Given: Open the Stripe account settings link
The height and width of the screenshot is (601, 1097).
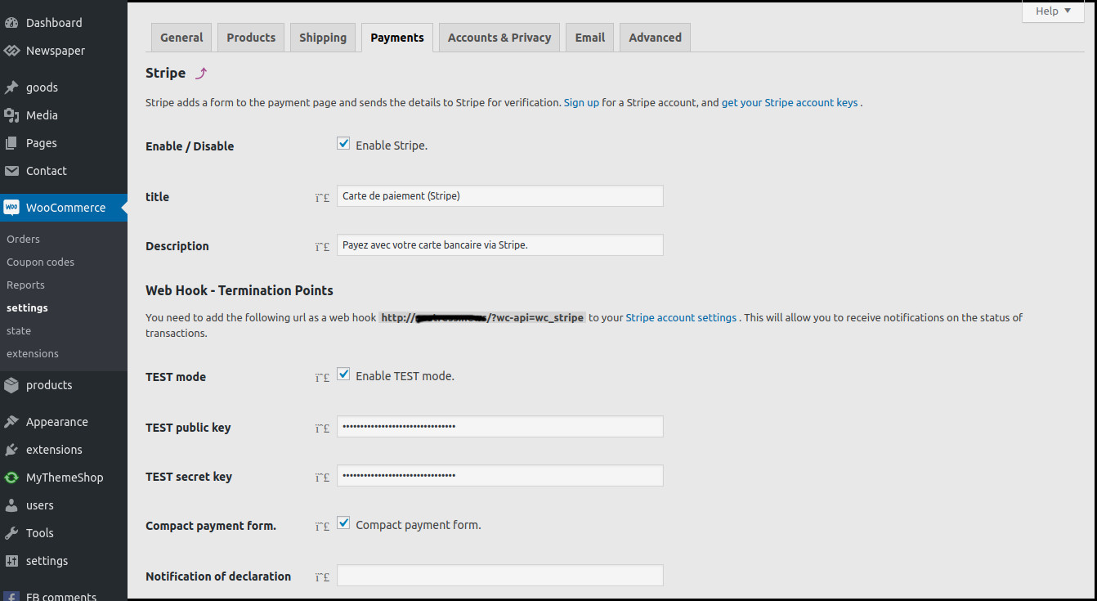Looking at the screenshot, I should [x=681, y=317].
